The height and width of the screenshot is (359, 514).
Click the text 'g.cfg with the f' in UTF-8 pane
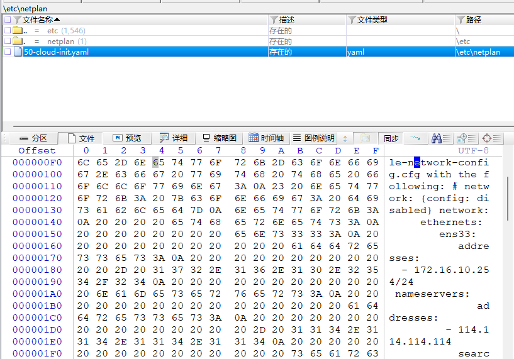439,174
